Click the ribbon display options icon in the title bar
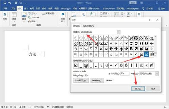This screenshot has width=169, height=109. point(141,3)
